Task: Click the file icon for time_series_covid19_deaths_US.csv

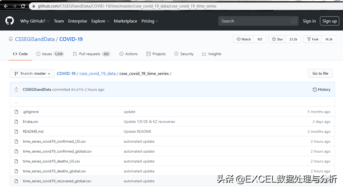Action: tap(16, 161)
